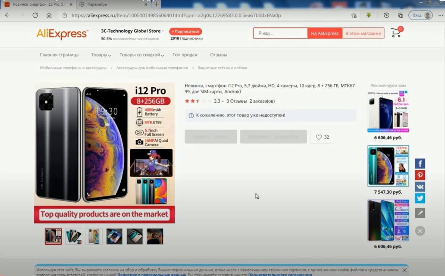
Task: Open the Отзывы store menu item
Action: [x=218, y=55]
